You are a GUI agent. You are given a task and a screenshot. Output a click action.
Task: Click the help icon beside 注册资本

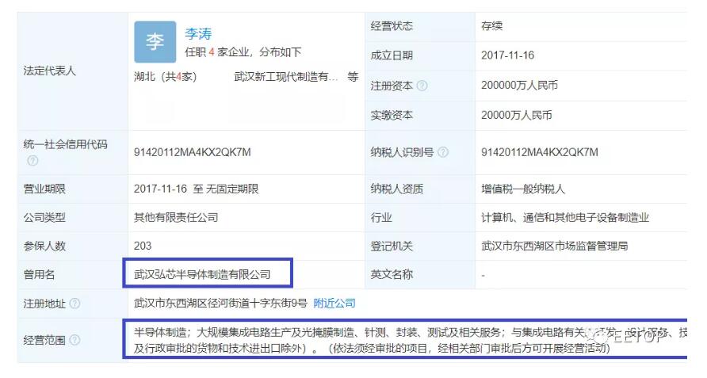coord(422,86)
